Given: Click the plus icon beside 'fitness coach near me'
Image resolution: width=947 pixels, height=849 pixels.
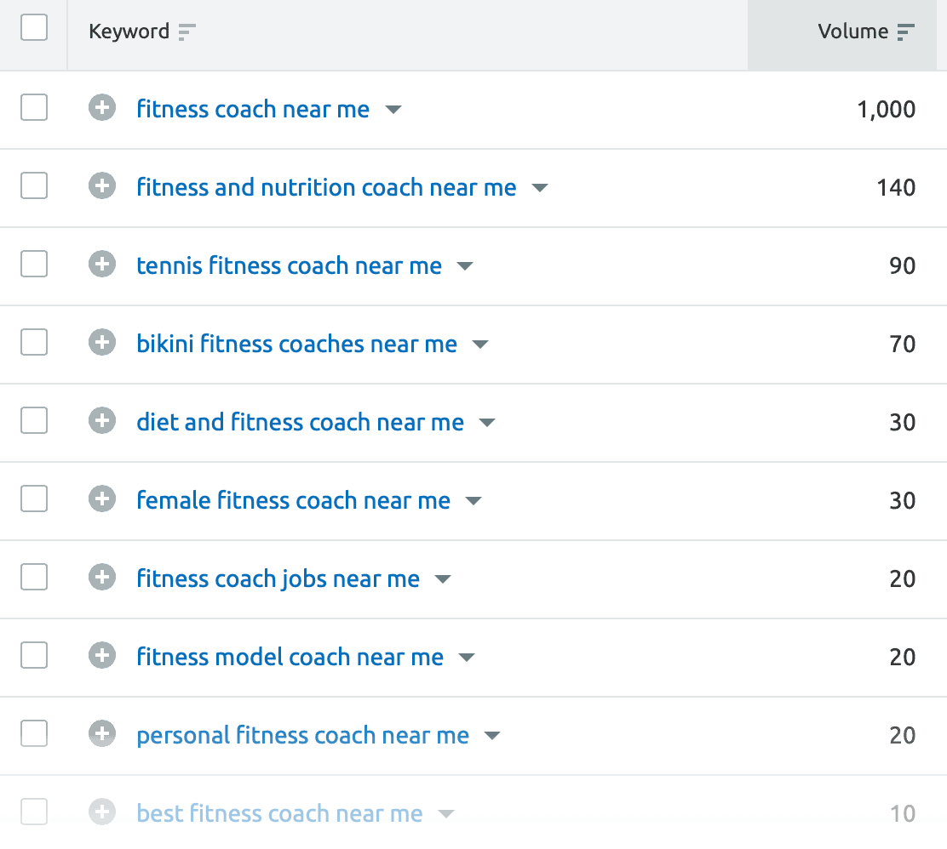Looking at the screenshot, I should 101,109.
